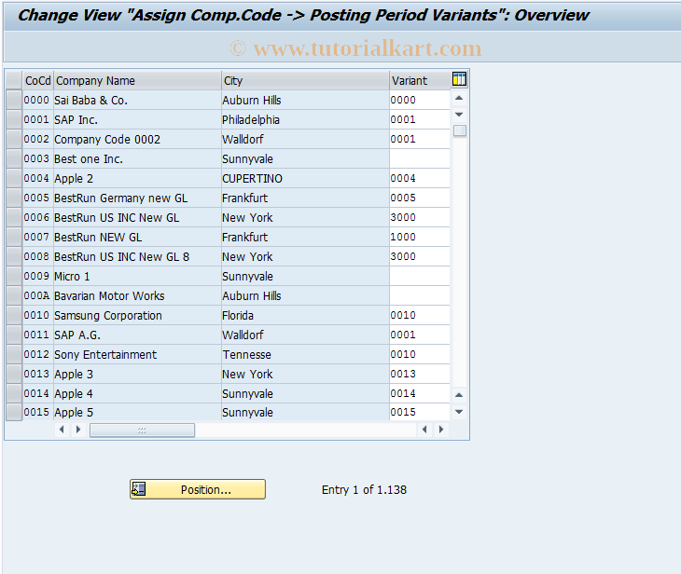Open the table settings column configuration icon

[459, 79]
